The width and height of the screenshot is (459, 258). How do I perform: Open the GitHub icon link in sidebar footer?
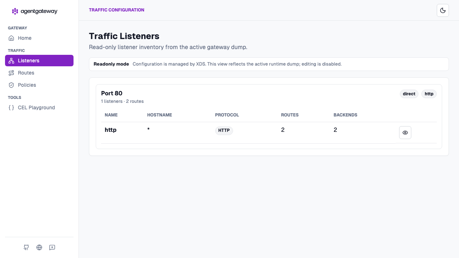click(x=26, y=247)
